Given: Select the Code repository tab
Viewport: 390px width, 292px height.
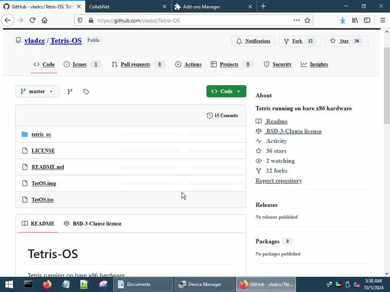Looking at the screenshot, I should [x=44, y=64].
